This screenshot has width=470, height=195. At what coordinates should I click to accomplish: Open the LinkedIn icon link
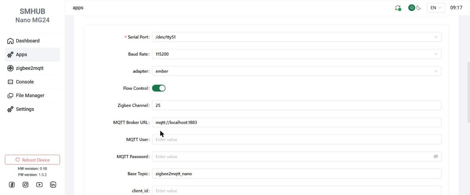[53, 185]
